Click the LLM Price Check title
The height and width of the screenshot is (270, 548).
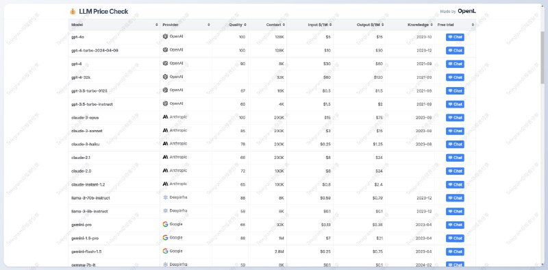click(x=103, y=12)
